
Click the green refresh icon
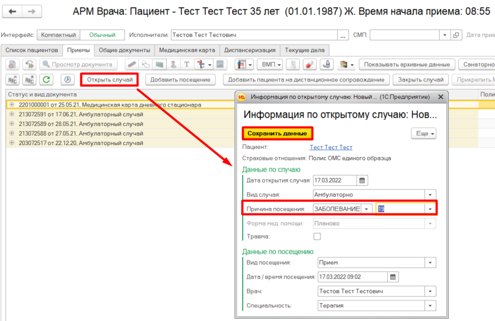click(x=47, y=80)
